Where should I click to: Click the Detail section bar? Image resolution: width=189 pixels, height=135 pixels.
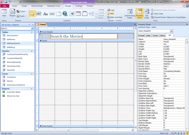87,41
